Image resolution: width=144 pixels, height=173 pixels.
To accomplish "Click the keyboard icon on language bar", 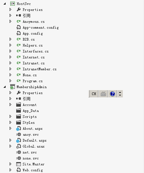I will 103,94.
